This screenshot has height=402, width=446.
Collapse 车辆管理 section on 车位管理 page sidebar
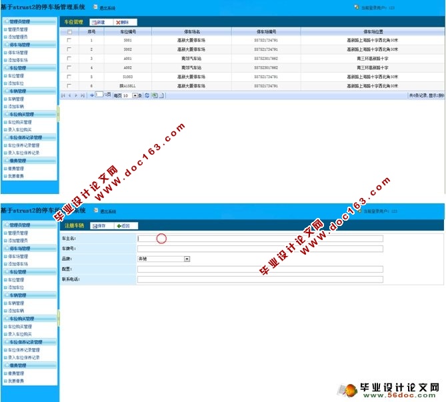pyautogui.click(x=30, y=91)
